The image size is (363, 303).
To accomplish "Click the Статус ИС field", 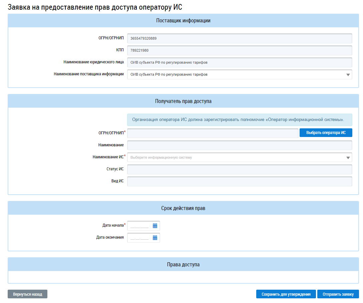I will (239, 169).
